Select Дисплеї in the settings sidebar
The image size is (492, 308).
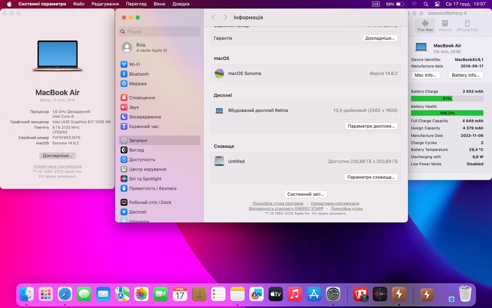tap(159, 212)
